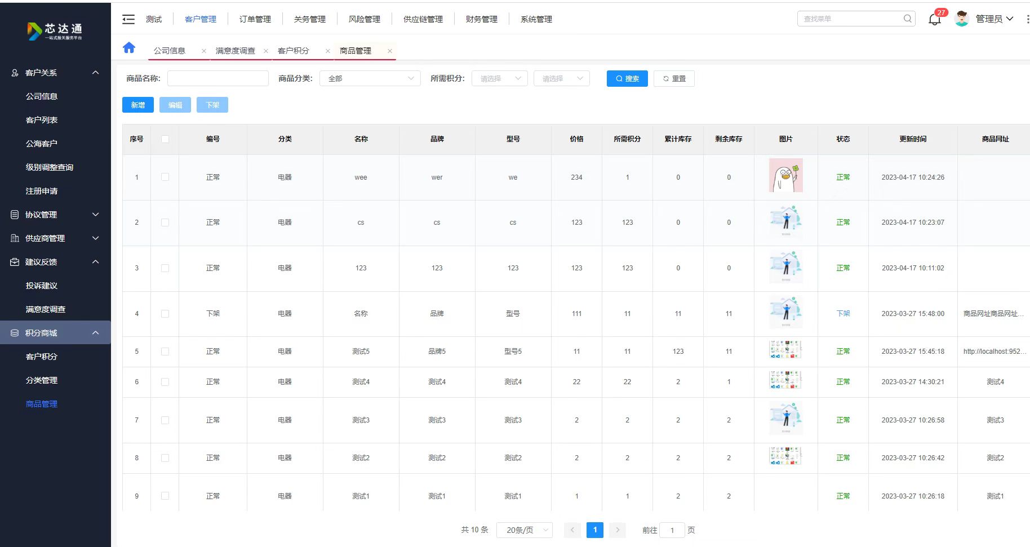Open the 供应链管理 top menu

coord(423,19)
